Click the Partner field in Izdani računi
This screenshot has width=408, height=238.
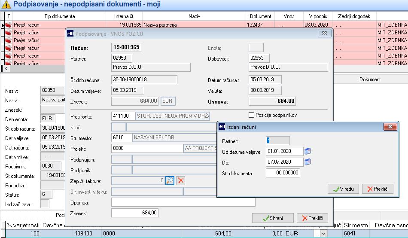(277, 140)
